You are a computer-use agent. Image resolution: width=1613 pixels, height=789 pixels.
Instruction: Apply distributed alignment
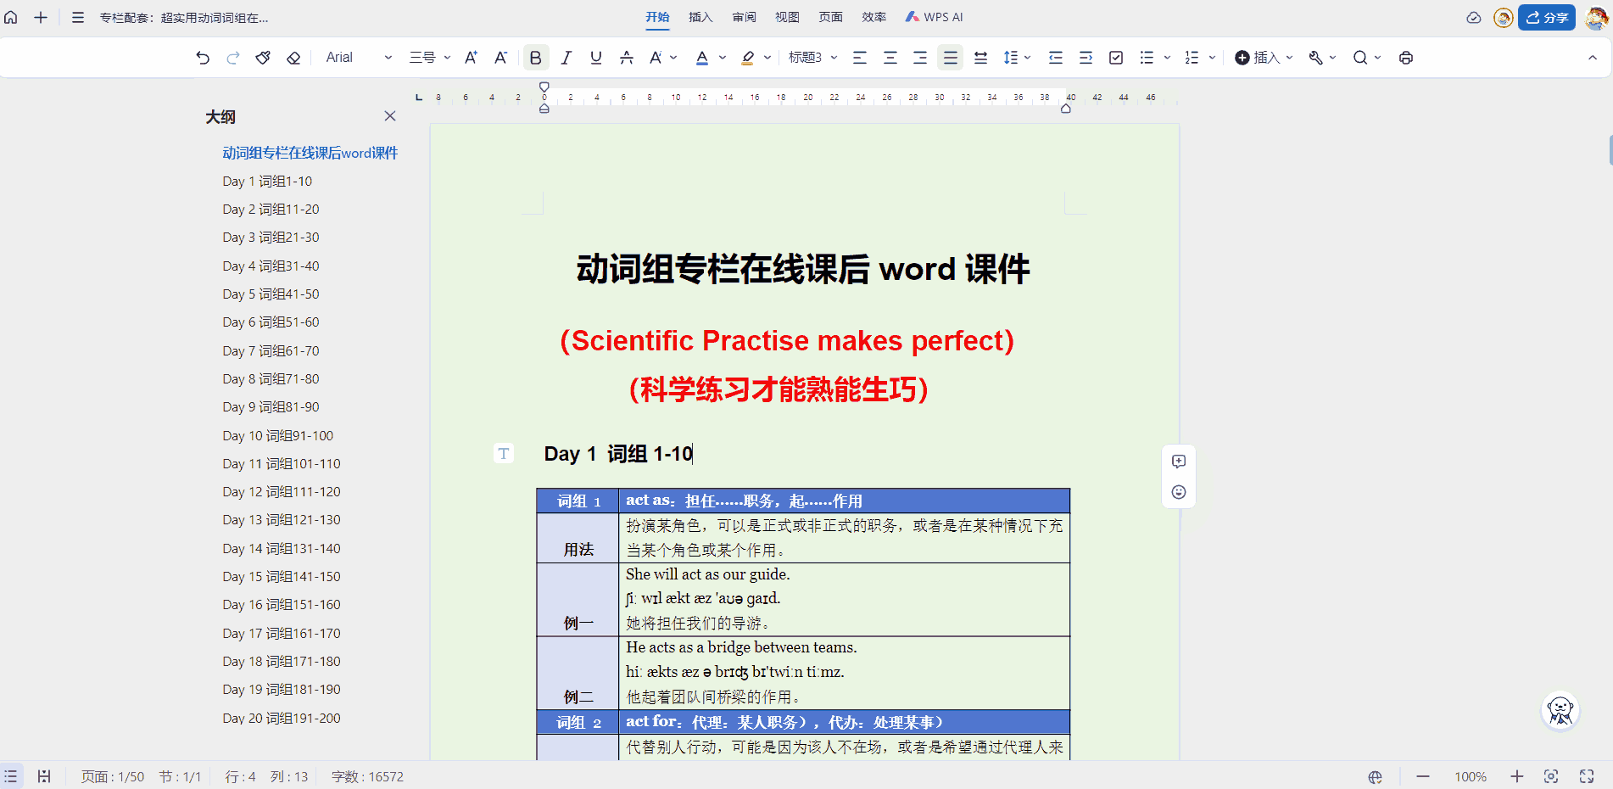coord(980,58)
